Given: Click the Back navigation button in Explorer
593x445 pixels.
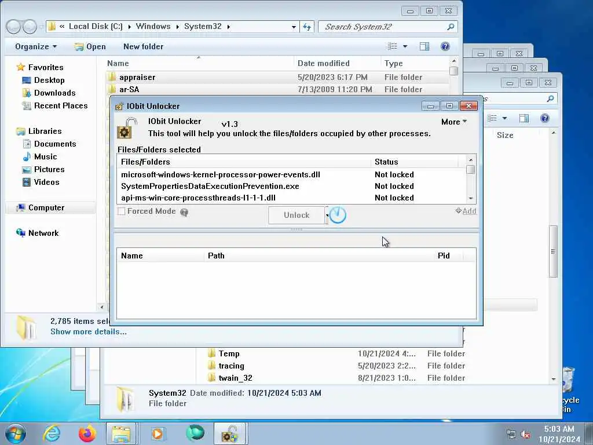Looking at the screenshot, I should click(14, 27).
